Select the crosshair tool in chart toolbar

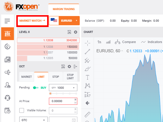click(x=87, y=43)
